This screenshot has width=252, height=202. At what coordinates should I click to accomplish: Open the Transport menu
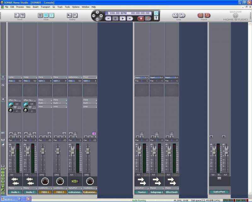[45, 7]
